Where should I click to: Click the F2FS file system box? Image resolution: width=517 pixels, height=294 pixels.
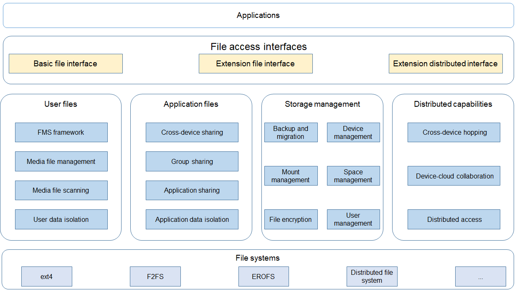click(x=155, y=276)
